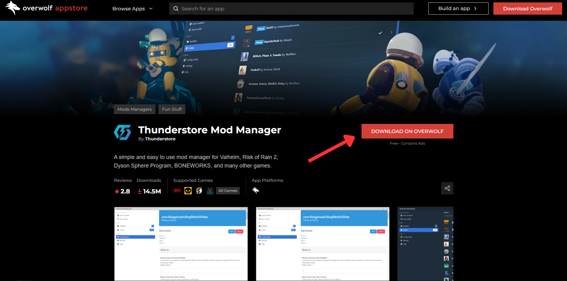Show All Games supported
The height and width of the screenshot is (281, 567).
pyautogui.click(x=228, y=191)
